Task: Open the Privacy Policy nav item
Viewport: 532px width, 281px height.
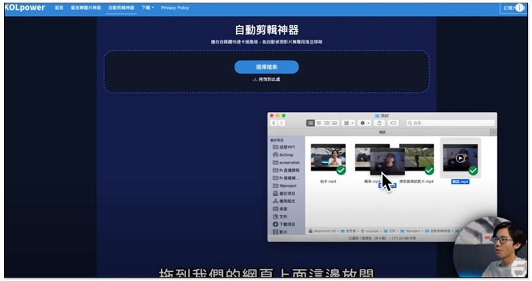Action: 175,7
